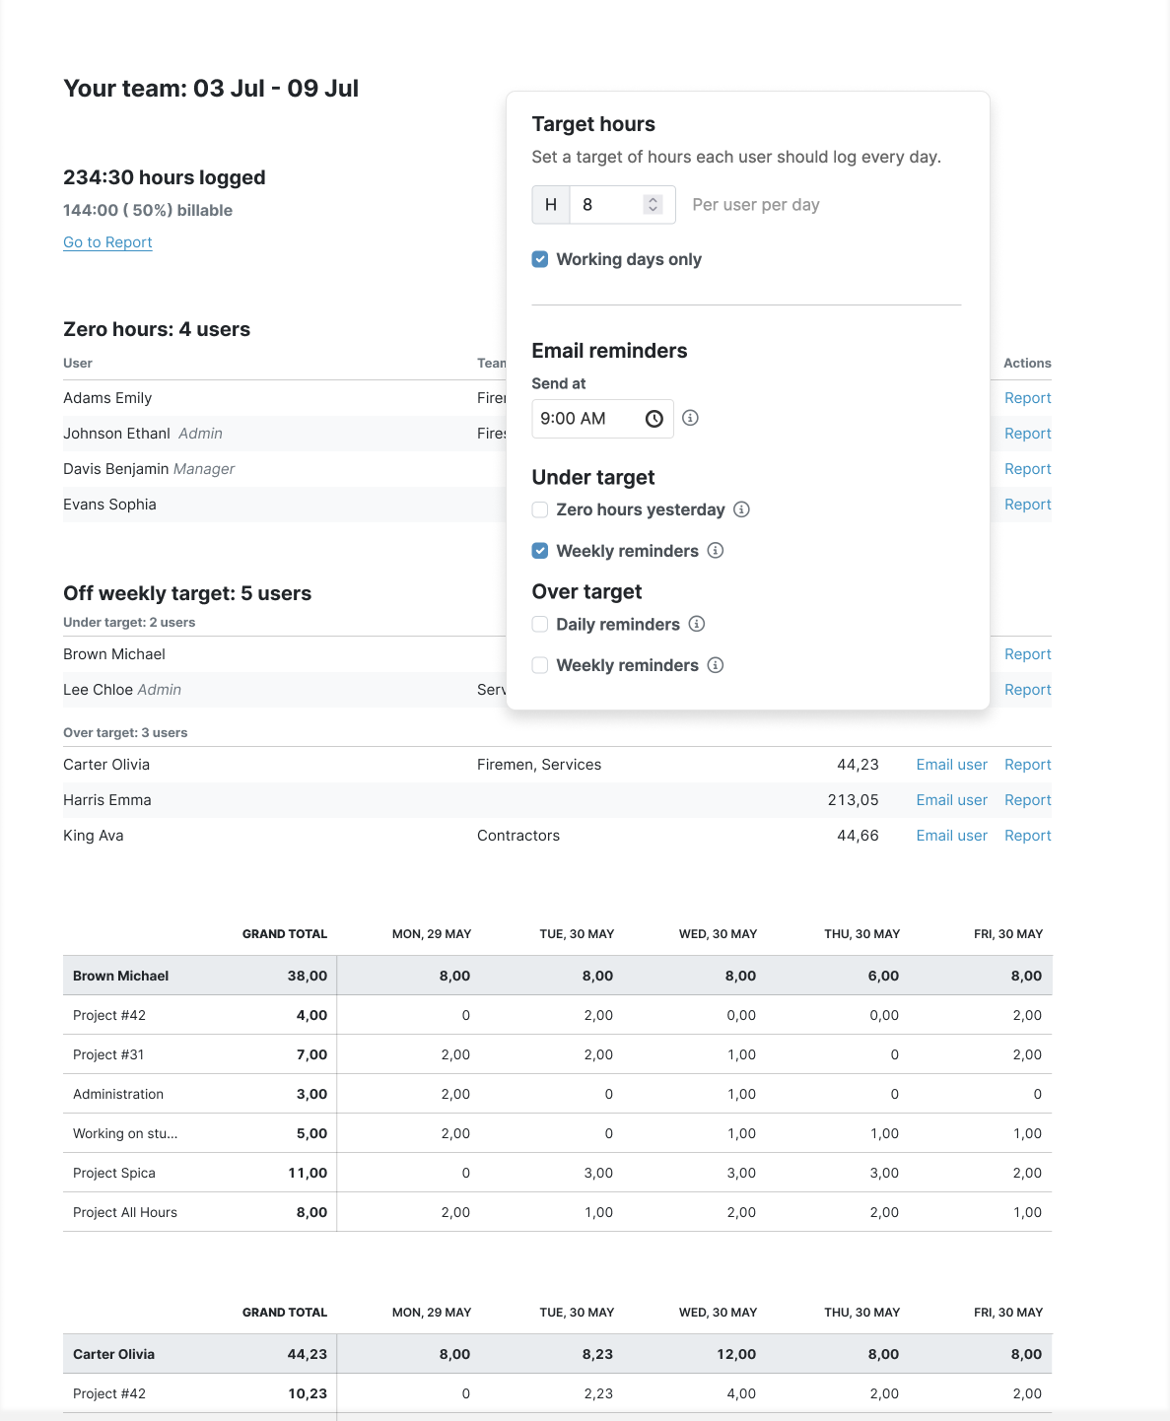Click the down arrow on the hours stepper

653,209
